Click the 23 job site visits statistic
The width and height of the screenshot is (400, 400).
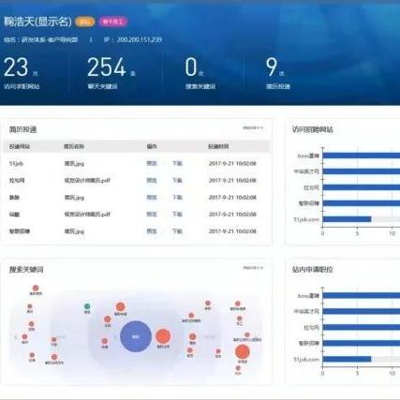tap(22, 72)
